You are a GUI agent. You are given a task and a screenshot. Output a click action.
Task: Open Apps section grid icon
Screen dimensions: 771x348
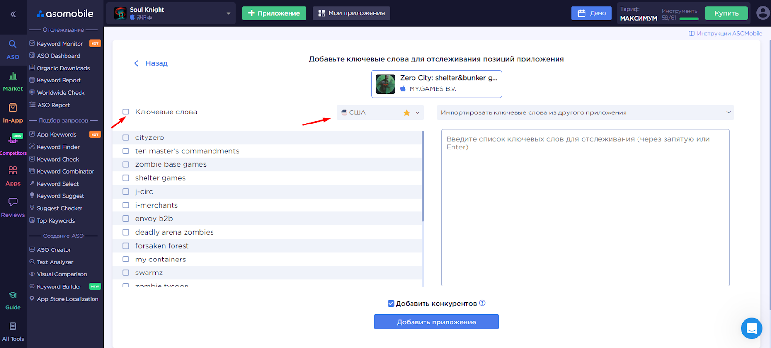coord(13,170)
